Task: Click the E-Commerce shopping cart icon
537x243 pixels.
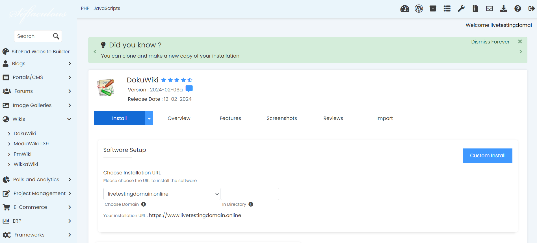Action: tap(7, 207)
